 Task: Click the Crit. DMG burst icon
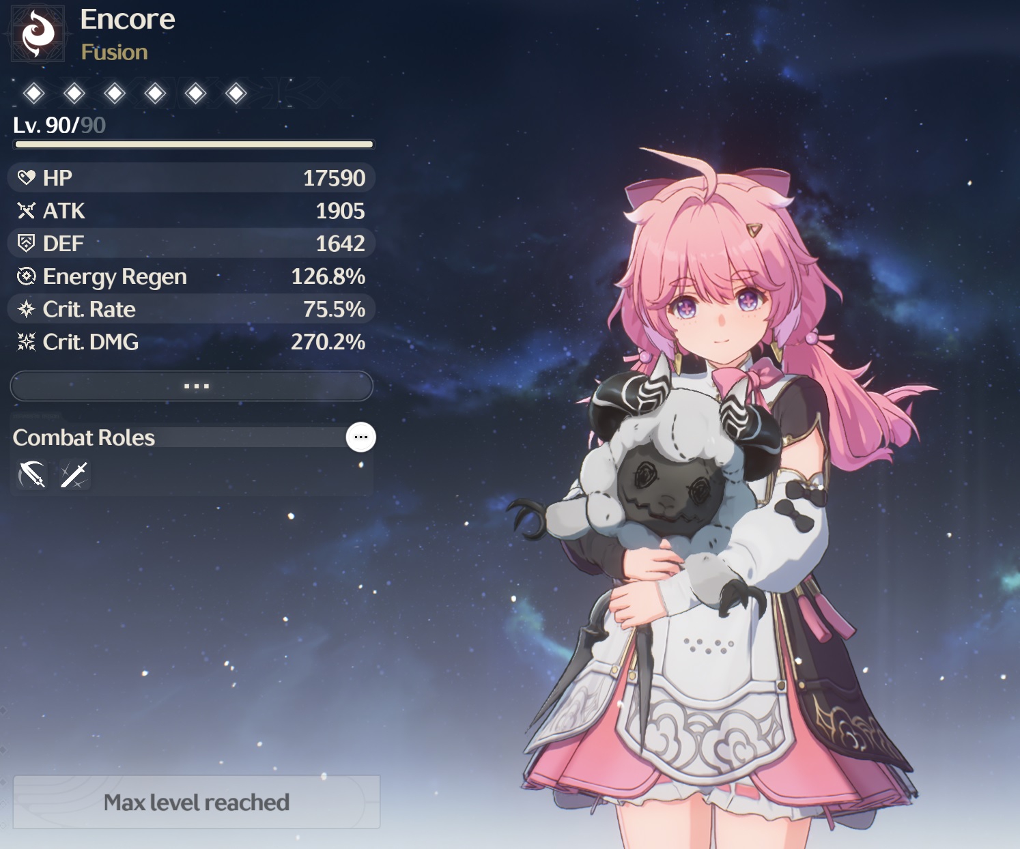pos(26,341)
